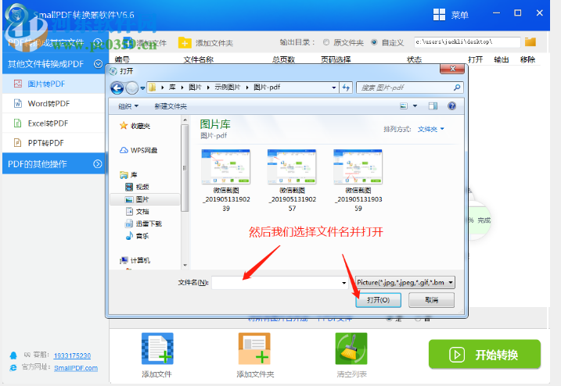Click the Open (打开(O)) button
561x386 pixels.
pyautogui.click(x=378, y=300)
